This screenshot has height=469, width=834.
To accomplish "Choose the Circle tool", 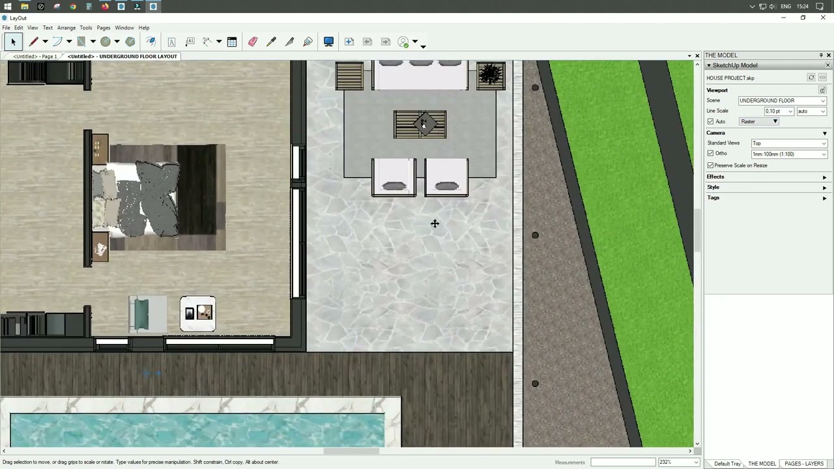I will coord(106,42).
